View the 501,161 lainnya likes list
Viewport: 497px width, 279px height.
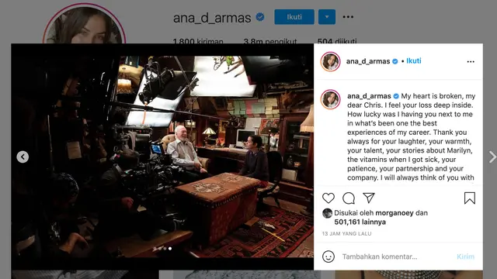(x=360, y=222)
